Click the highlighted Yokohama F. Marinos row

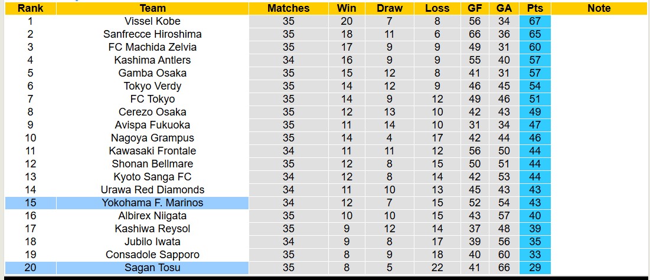152,203
